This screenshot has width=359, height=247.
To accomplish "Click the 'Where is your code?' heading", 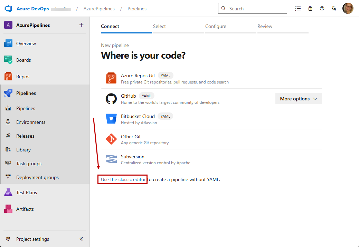I will pos(143,55).
